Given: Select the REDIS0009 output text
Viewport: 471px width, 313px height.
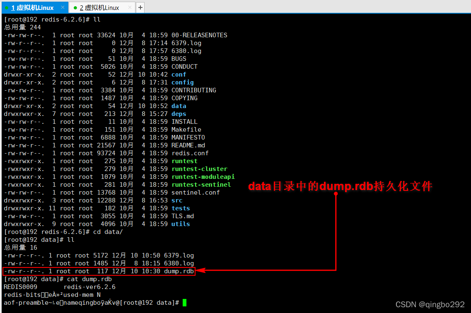Looking at the screenshot, I should tap(20, 287).
